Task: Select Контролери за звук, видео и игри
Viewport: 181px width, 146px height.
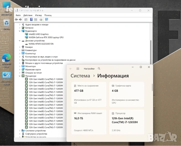Action: 42,57
